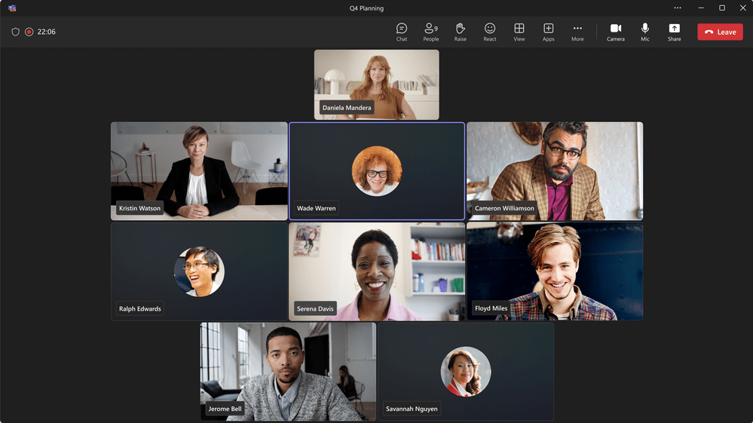Share your screen content
Screen dimensions: 753x423
point(674,32)
